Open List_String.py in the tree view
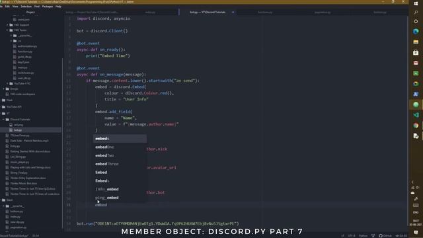This screenshot has width=423, height=238. click(x=18, y=157)
